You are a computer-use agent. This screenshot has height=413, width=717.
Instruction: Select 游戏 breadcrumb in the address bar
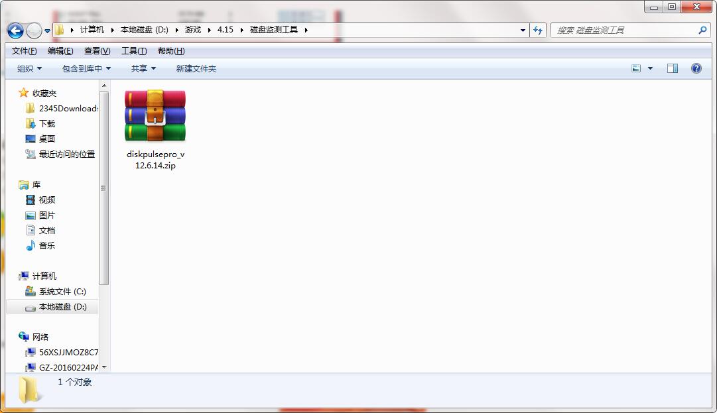point(193,30)
